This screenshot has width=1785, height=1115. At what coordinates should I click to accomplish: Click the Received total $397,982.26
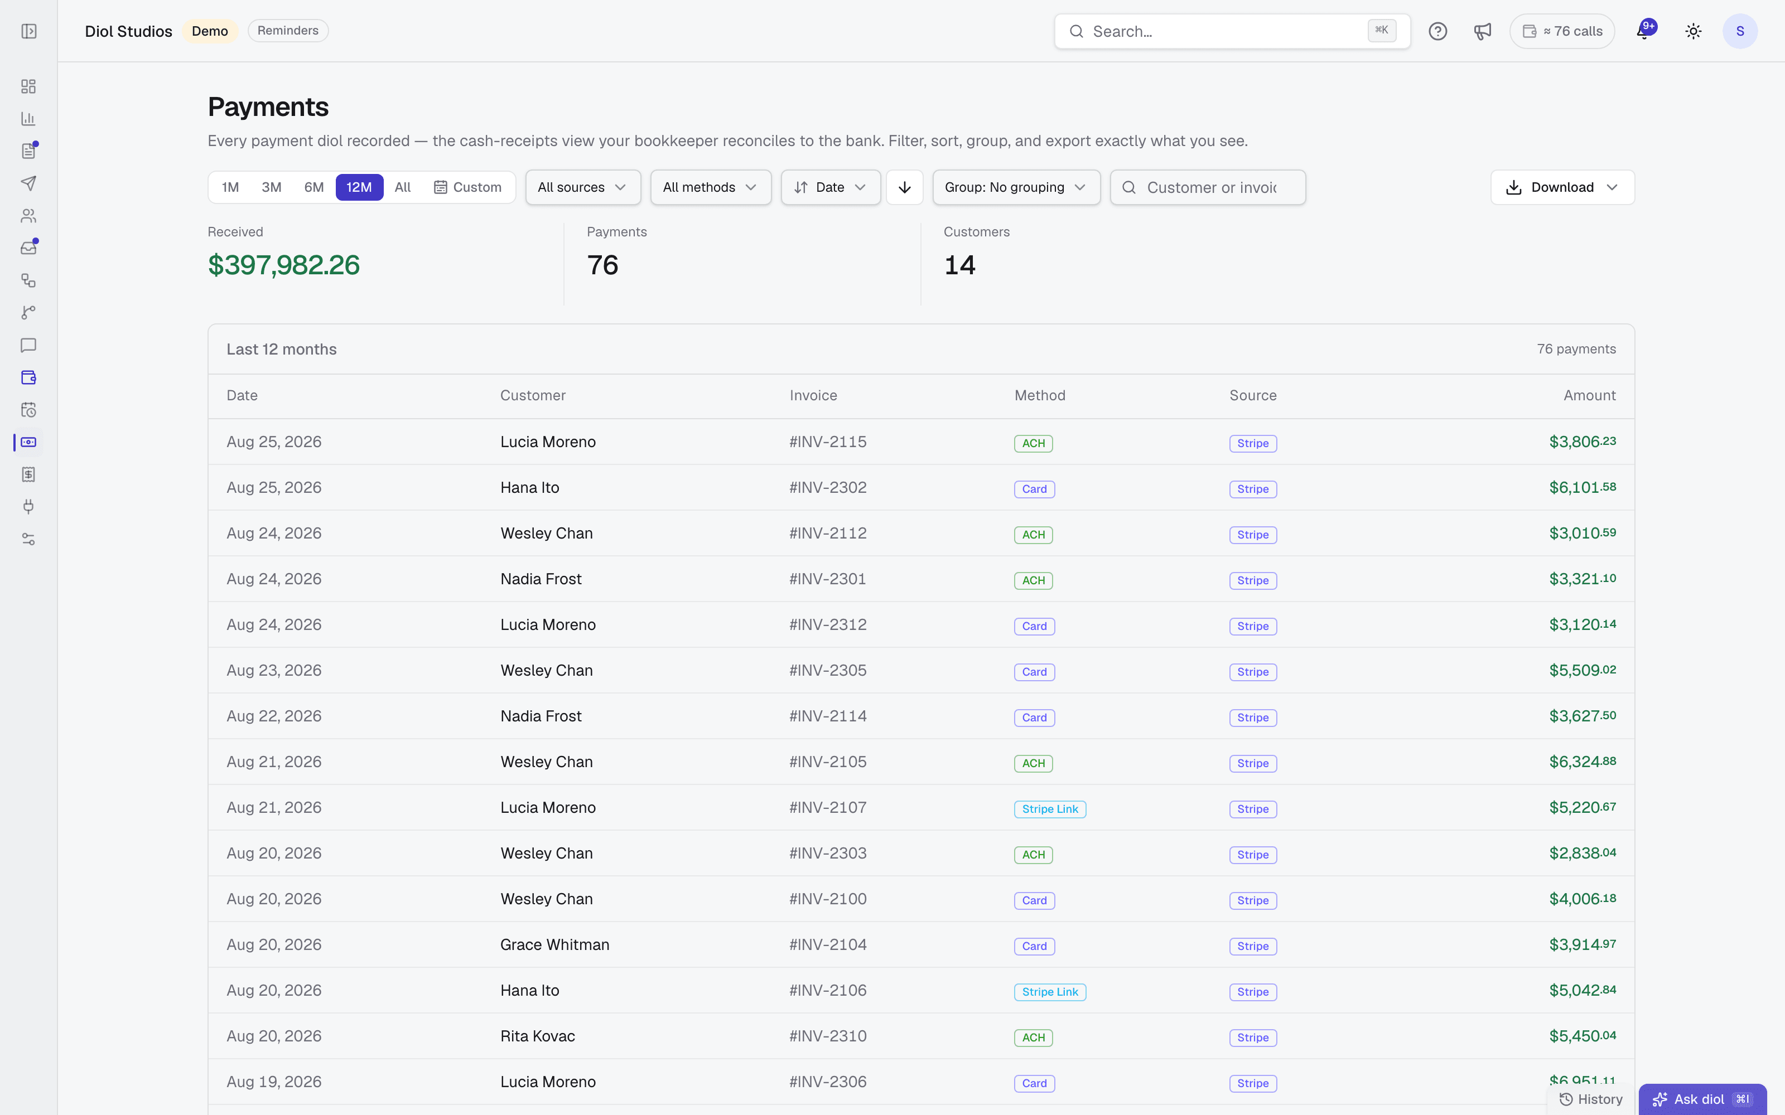[x=283, y=265]
